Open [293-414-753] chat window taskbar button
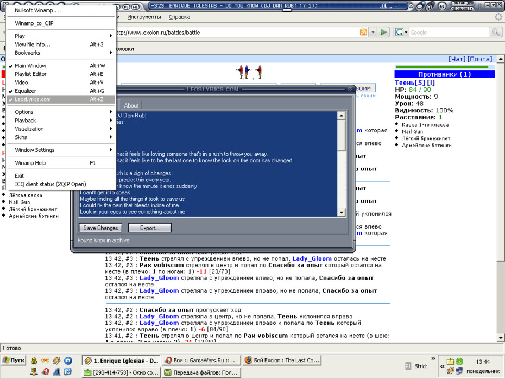 click(121, 372)
